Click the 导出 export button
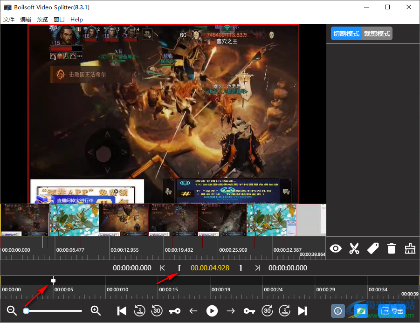Image resolution: width=420 pixels, height=323 pixels. (x=392, y=311)
